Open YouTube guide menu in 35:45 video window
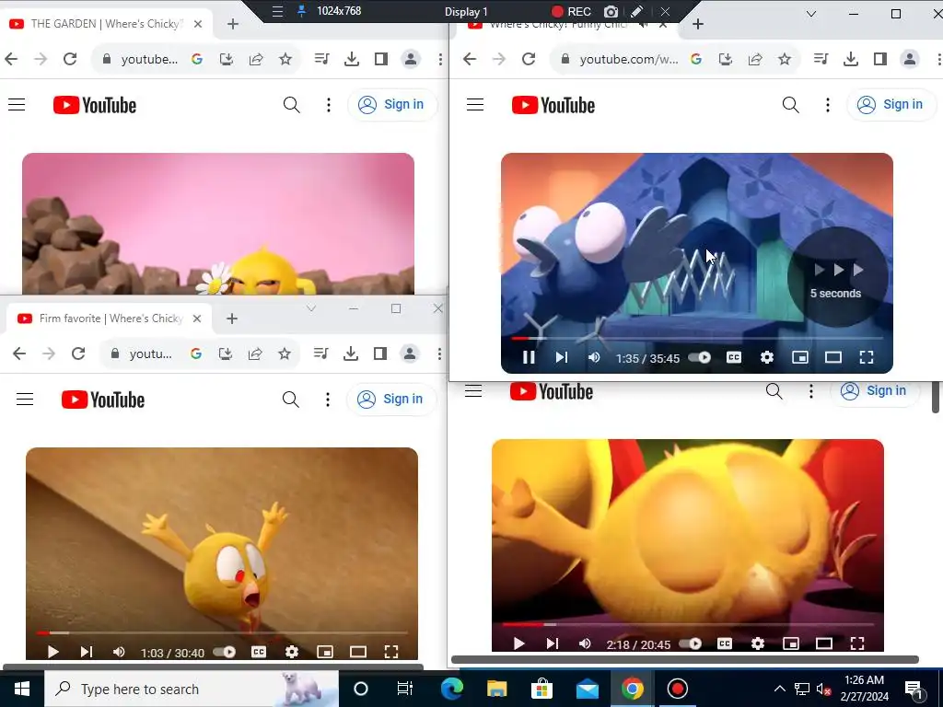 point(475,105)
